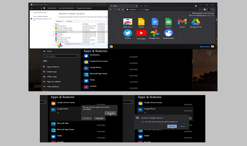Click the disabled Modify button

tap(87, 118)
